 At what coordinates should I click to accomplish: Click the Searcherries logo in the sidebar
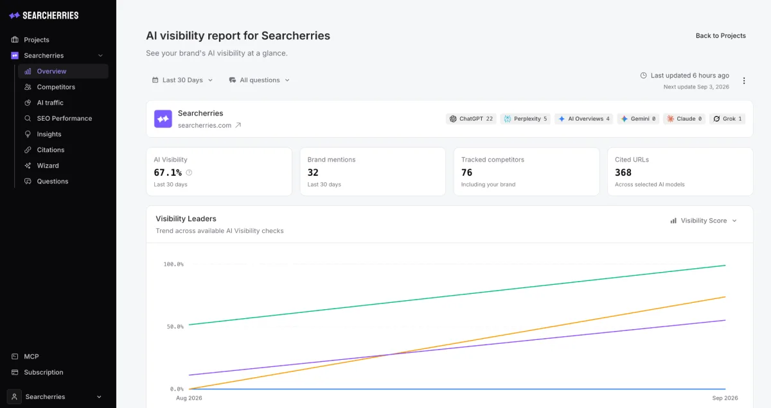point(44,15)
